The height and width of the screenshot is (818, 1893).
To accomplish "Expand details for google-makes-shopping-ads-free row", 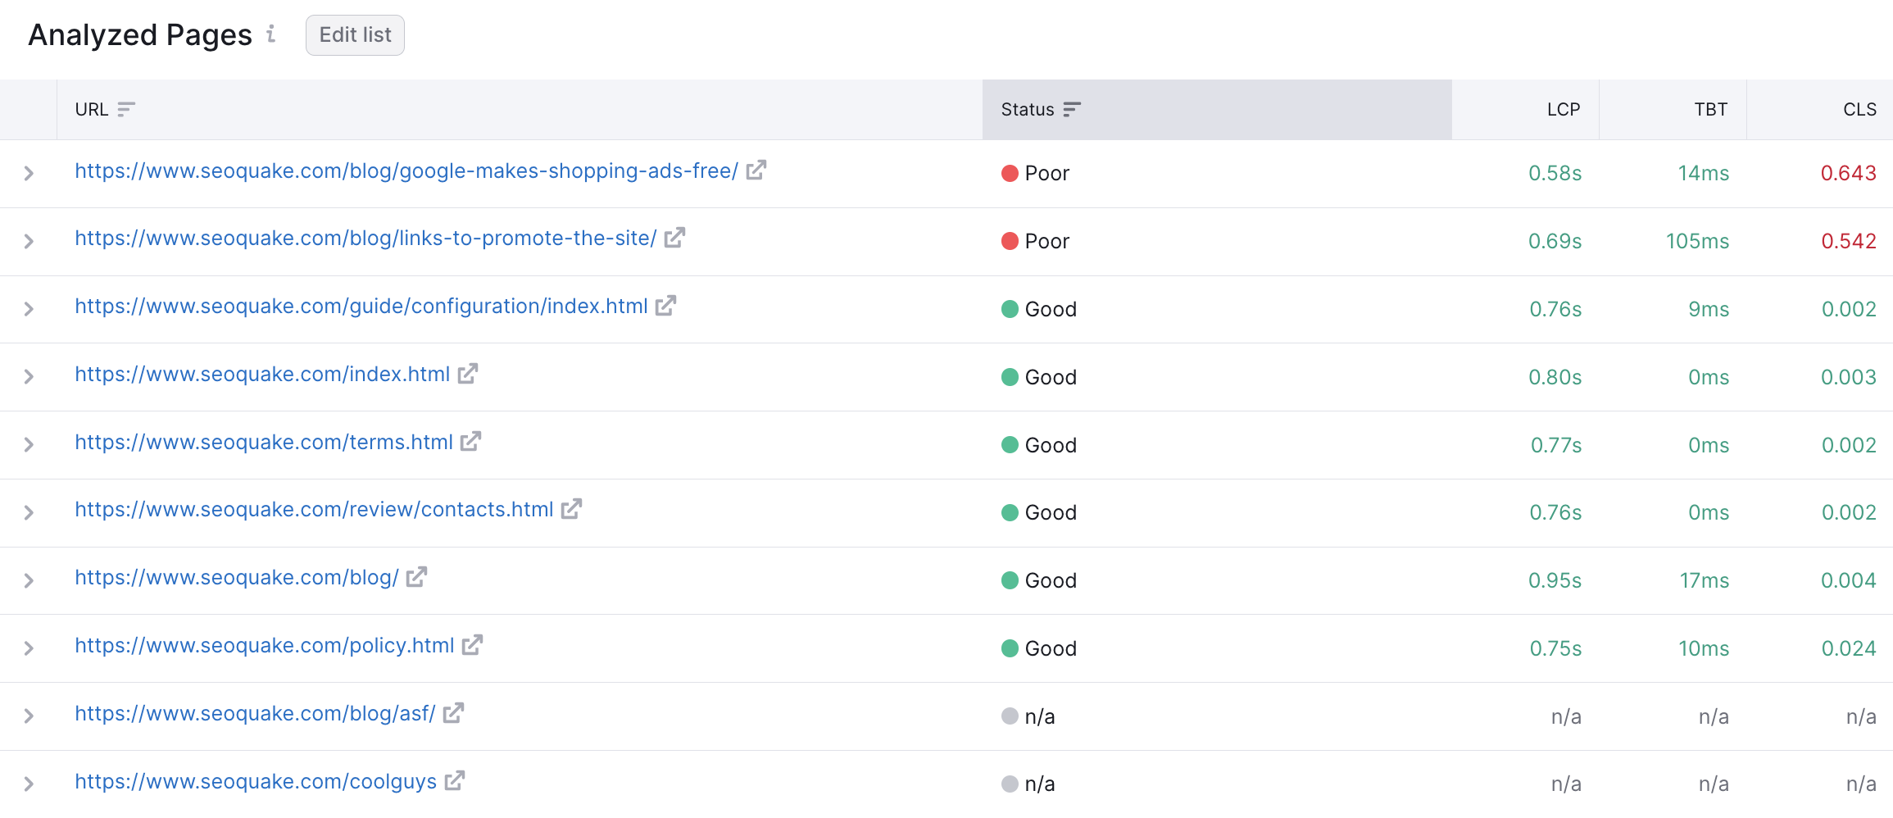I will [x=30, y=173].
